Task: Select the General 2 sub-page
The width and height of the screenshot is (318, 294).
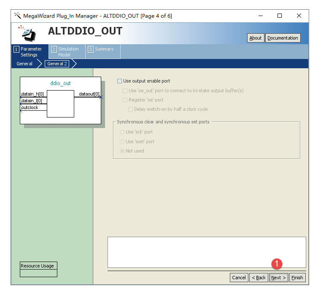Action: coord(57,64)
